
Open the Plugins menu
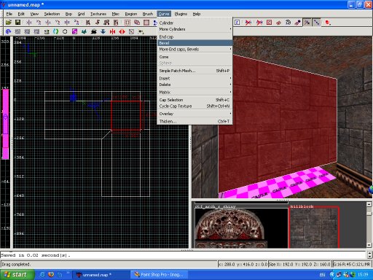tap(181, 14)
